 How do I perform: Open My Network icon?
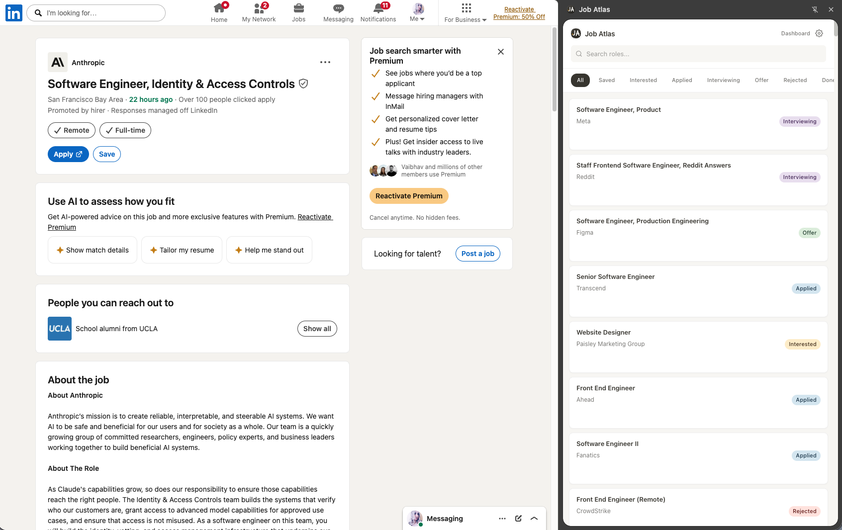[x=259, y=8]
